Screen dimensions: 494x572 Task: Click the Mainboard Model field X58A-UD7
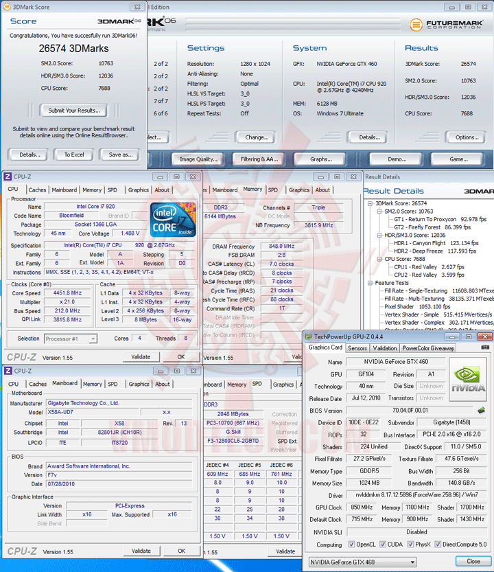pyautogui.click(x=93, y=412)
